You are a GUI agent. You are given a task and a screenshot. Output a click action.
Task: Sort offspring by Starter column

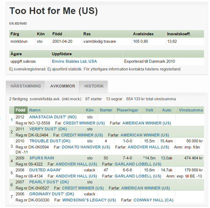(106, 110)
